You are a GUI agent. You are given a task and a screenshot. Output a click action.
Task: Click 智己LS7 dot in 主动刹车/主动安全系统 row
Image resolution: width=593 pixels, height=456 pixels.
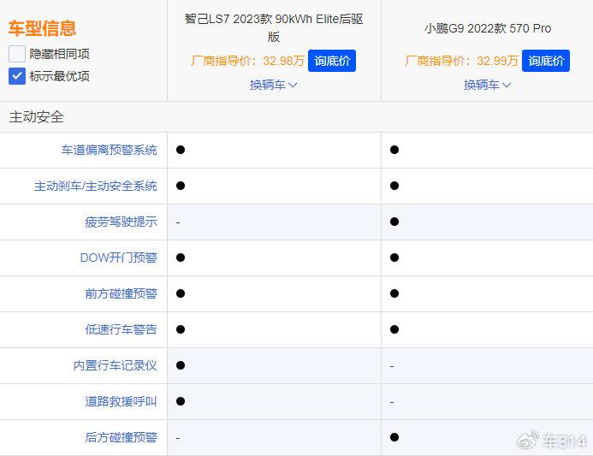[x=181, y=186]
